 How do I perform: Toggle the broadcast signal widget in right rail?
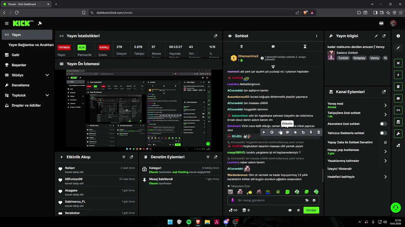point(398,110)
